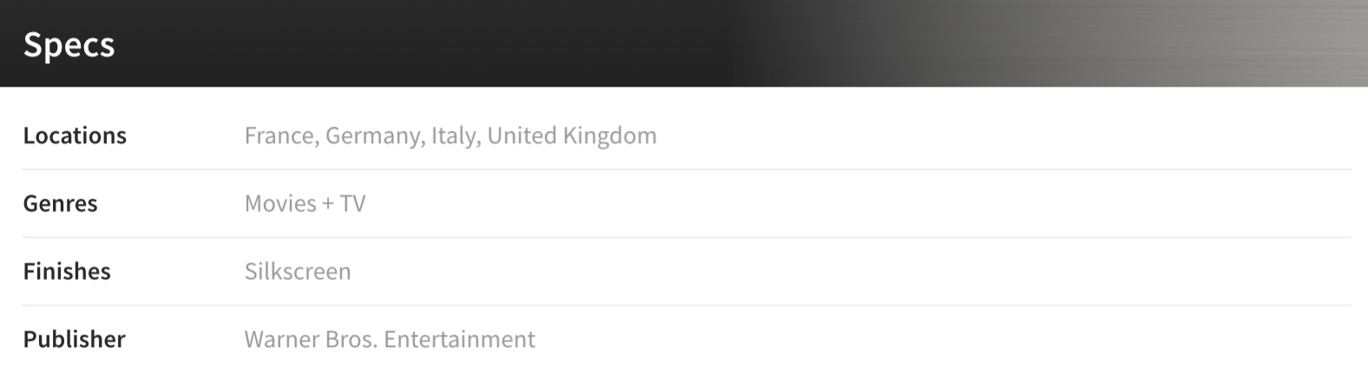Click the divider line between Genres and Finishes
This screenshot has height=380, width=1368.
coord(687,237)
